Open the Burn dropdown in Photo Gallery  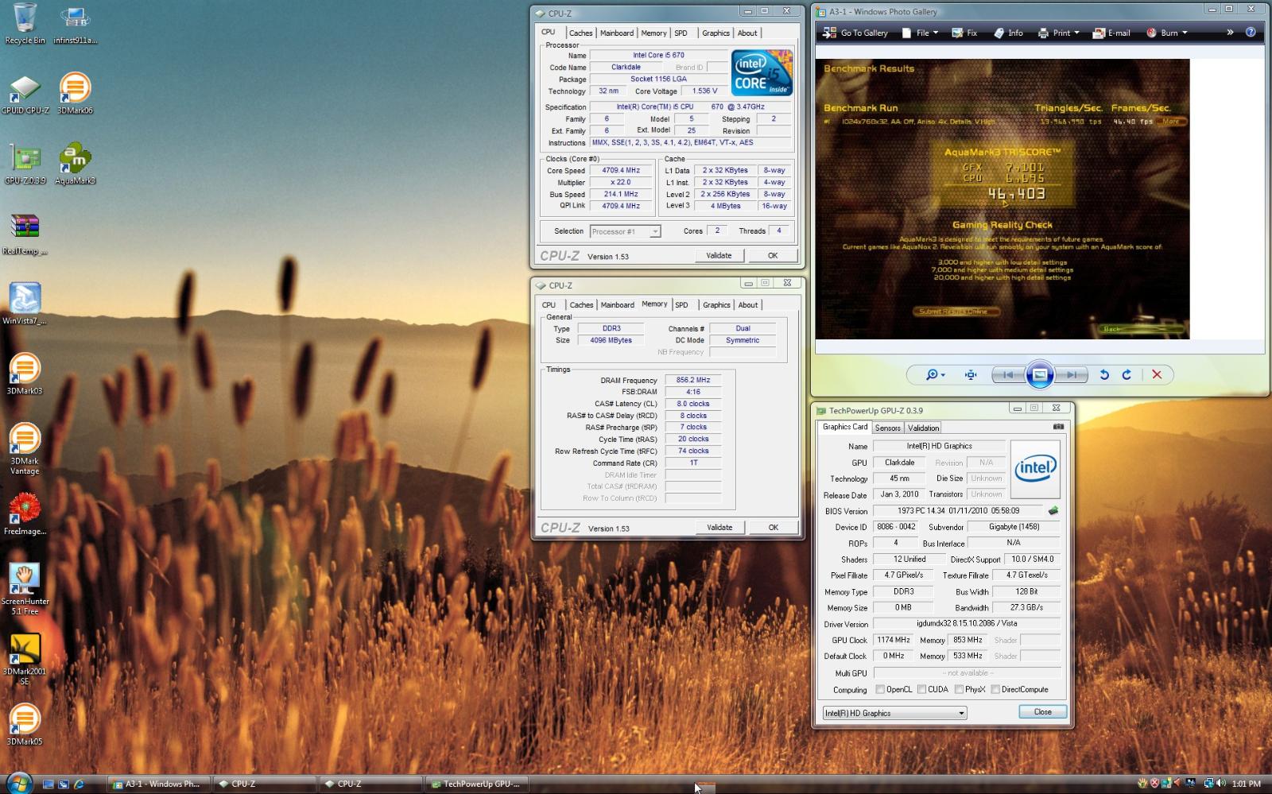1167,33
